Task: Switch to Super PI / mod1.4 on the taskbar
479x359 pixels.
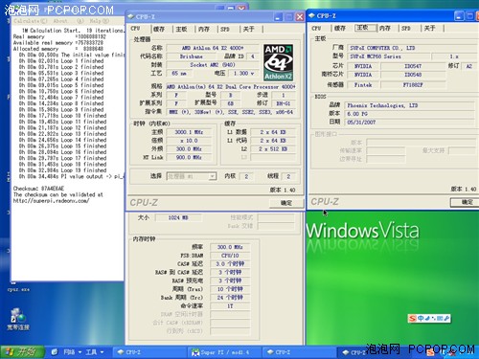Action: (x=223, y=352)
